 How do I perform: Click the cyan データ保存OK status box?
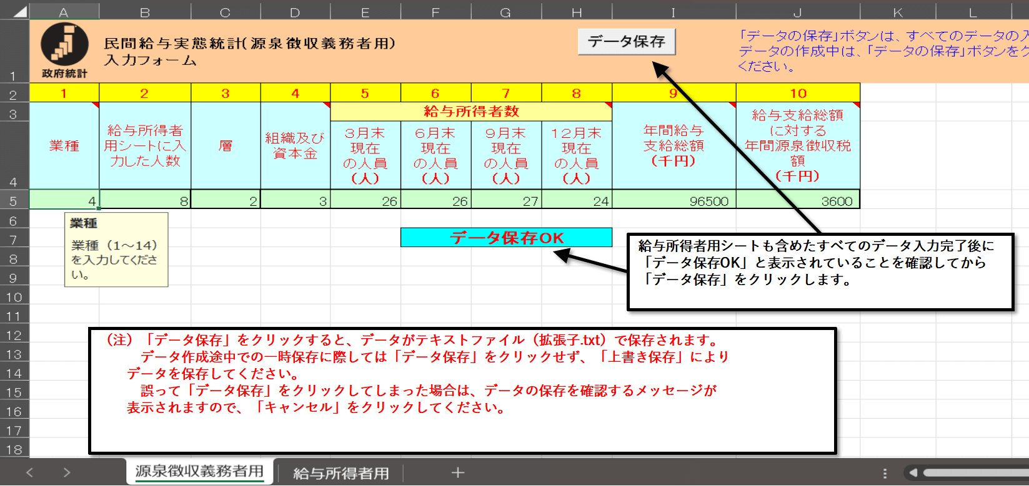point(505,238)
